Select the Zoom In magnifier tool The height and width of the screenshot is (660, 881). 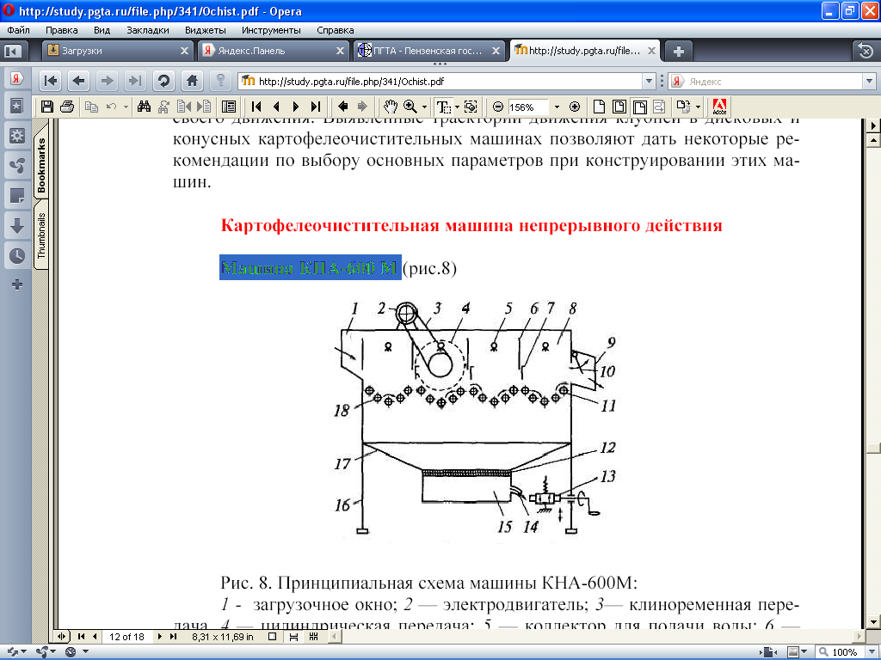coord(410,107)
